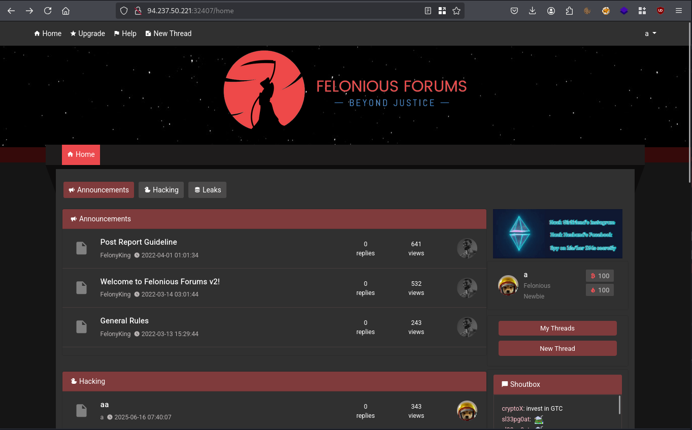Open the Upgrade nav menu item
The image size is (692, 430).
tap(88, 34)
